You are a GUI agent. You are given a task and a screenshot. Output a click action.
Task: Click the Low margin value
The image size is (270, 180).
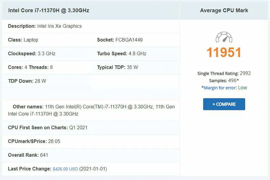[x=242, y=88]
